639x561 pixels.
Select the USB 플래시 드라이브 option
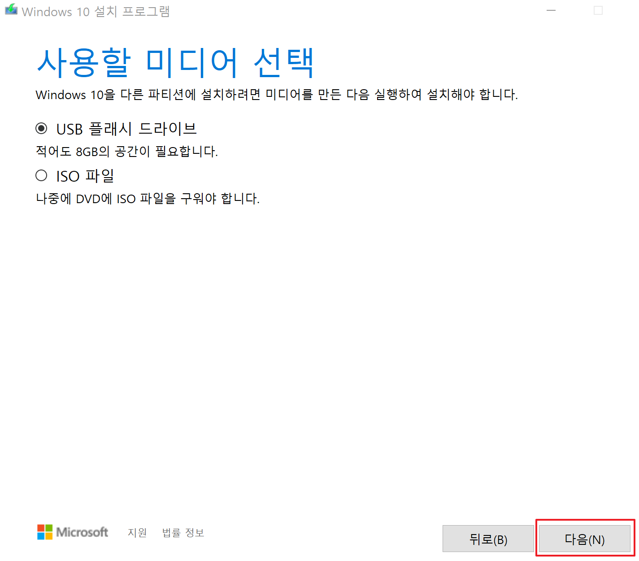tap(41, 129)
